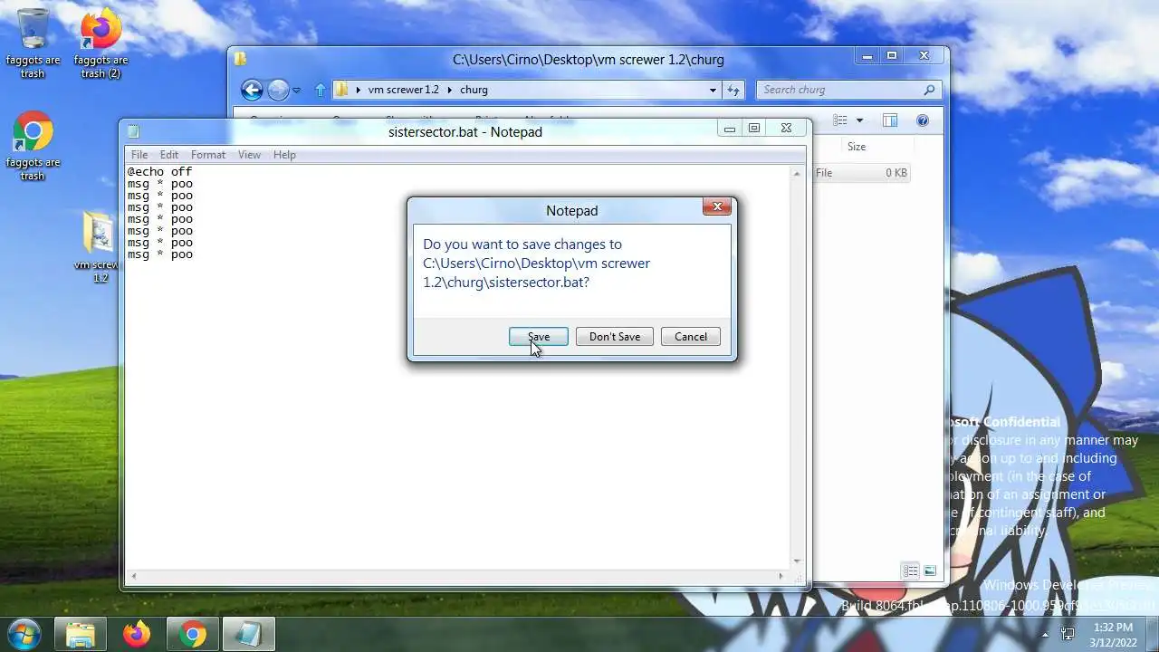
Task: Open the Notepad View menu
Action: 249,155
